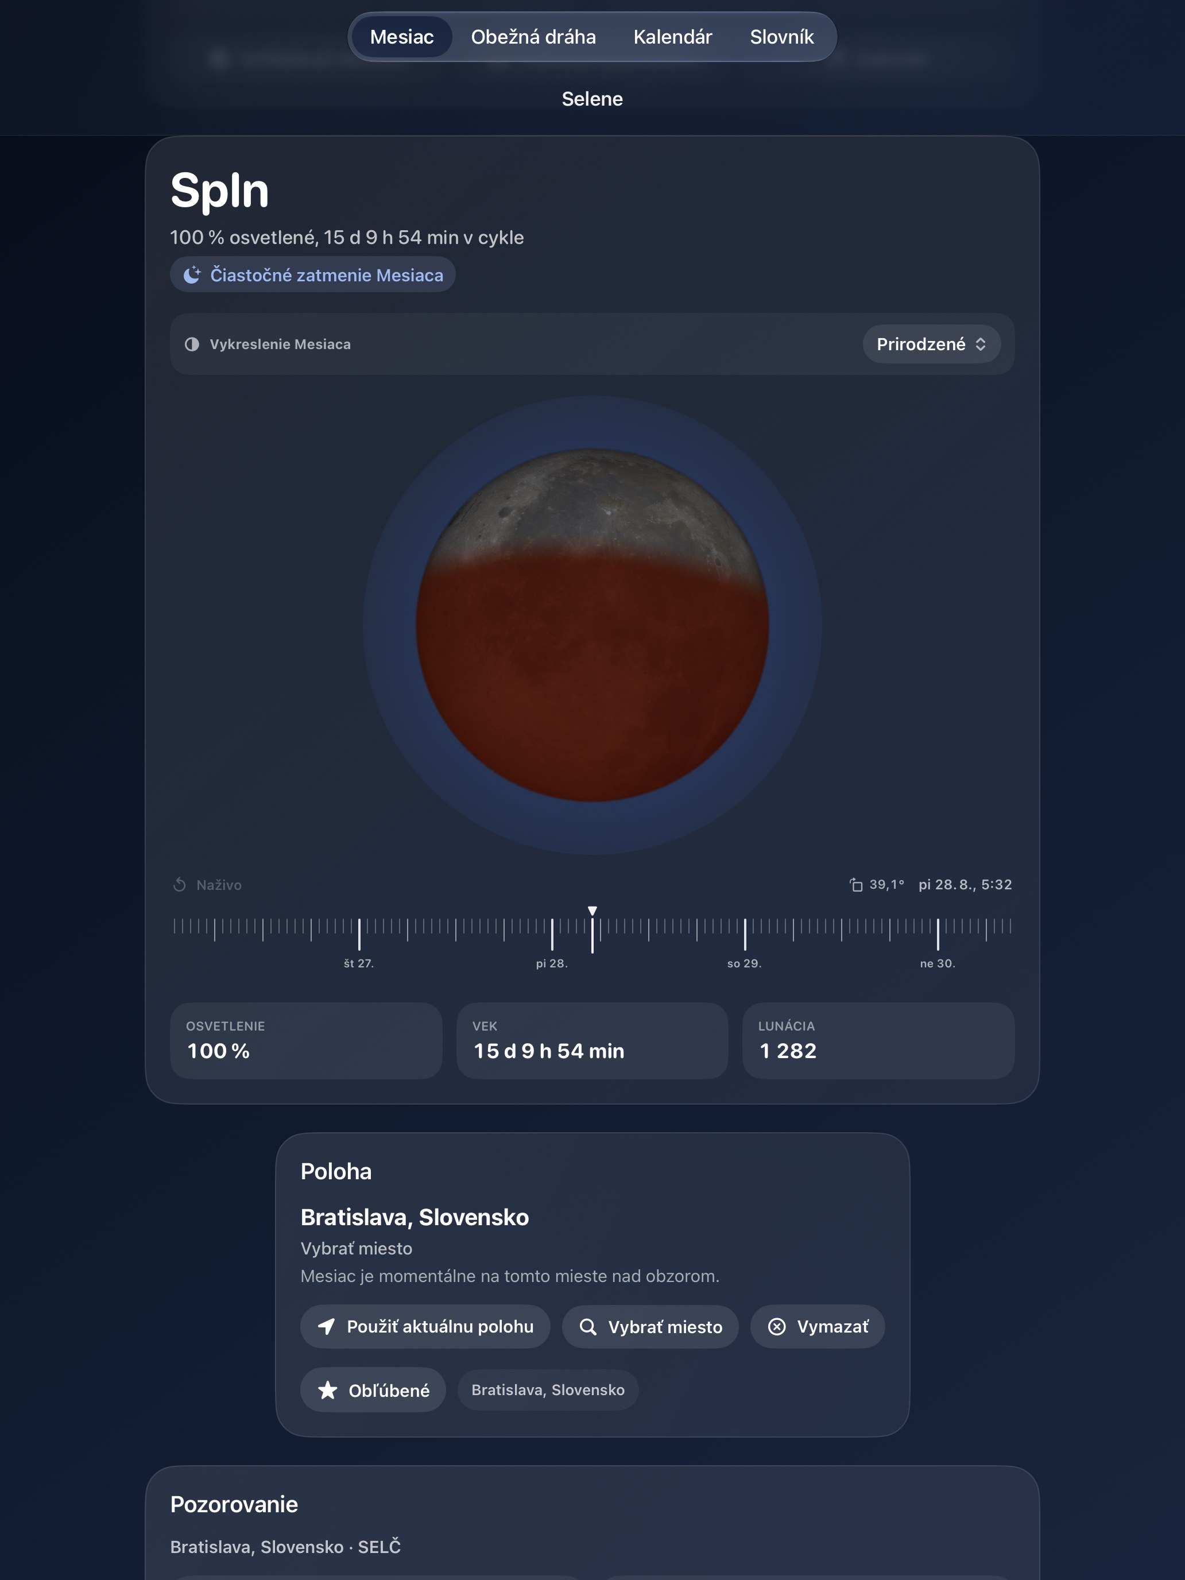
Task: Click the circled X clear icon
Action: [776, 1326]
